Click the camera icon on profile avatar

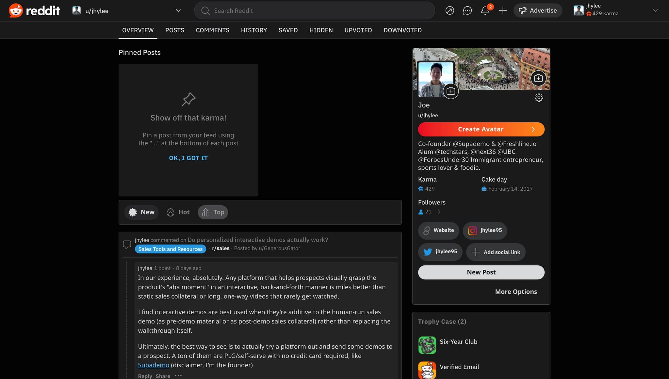coord(451,91)
